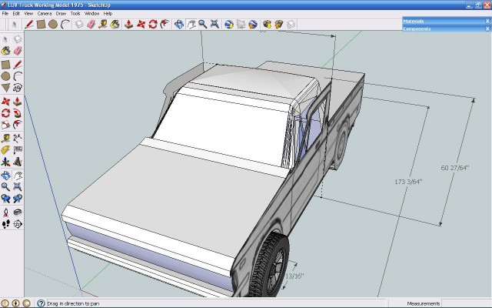Viewport: 492px width, 308px height.
Task: Click the Toggle Terrain icon
Action: point(241,24)
